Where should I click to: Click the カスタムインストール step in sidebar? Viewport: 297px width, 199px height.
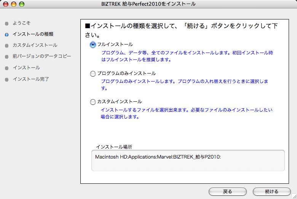tap(35, 45)
